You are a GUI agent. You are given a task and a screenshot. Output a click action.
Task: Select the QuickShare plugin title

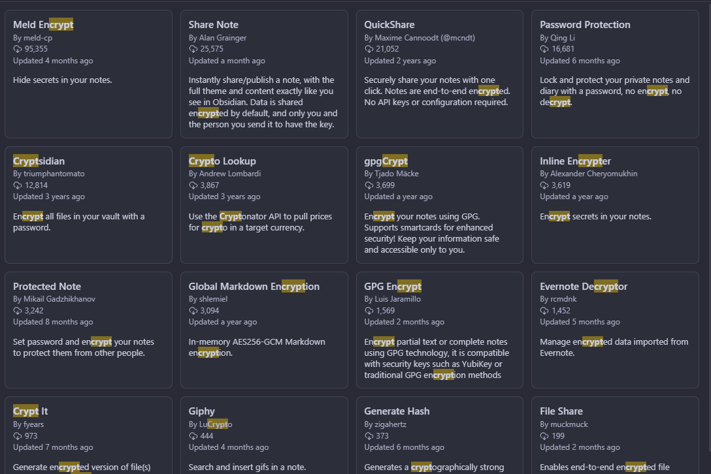(x=389, y=24)
